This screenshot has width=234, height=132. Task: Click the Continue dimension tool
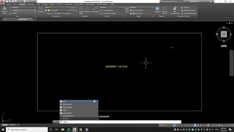click(x=66, y=13)
